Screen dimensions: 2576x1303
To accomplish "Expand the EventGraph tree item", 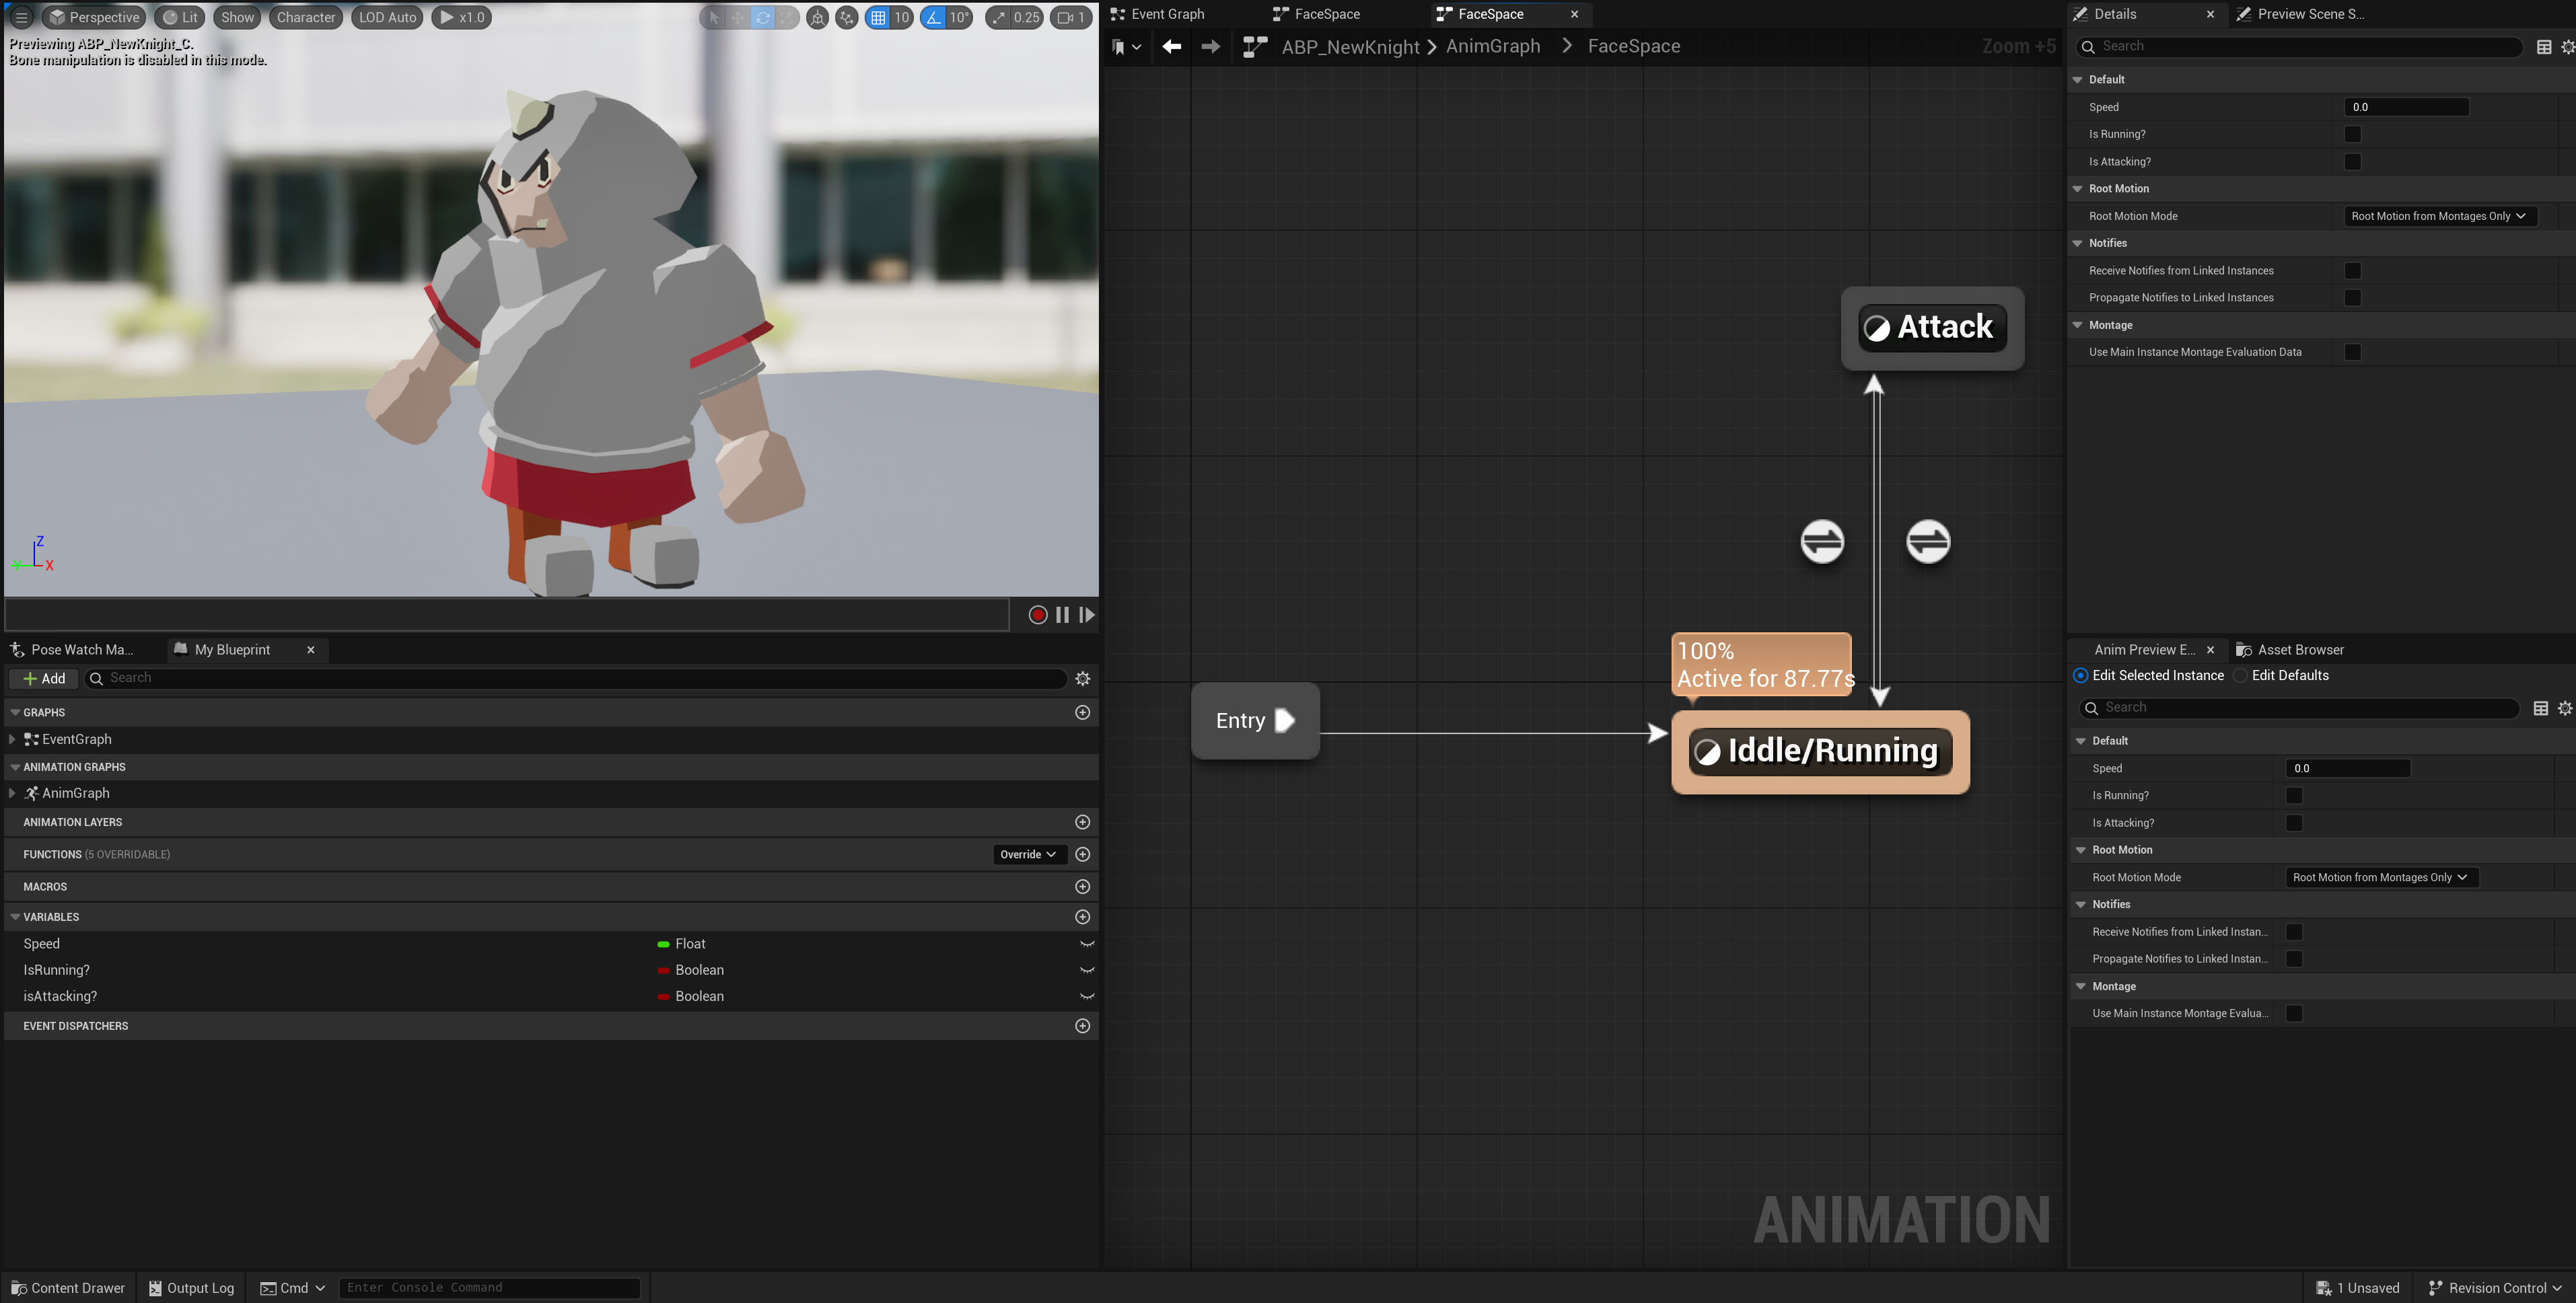I will pos(12,739).
